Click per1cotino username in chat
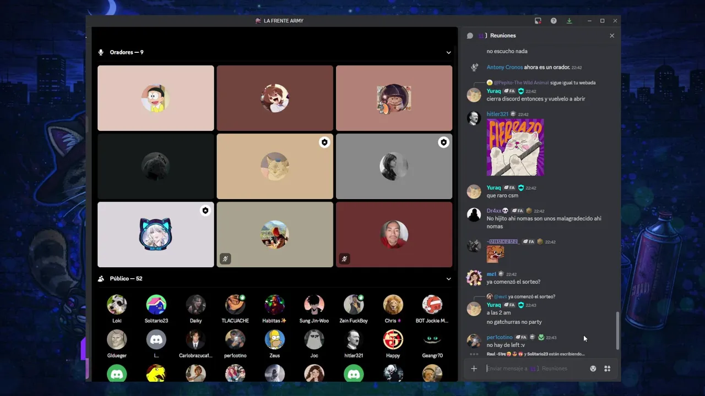This screenshot has height=396, width=705. (x=500, y=337)
